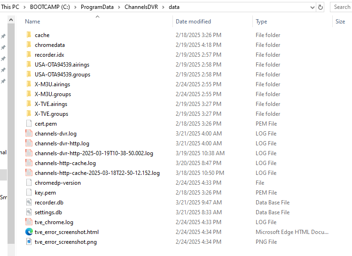This screenshot has height=256, width=352.
Task: Click the Search input box
Action: point(342,7)
